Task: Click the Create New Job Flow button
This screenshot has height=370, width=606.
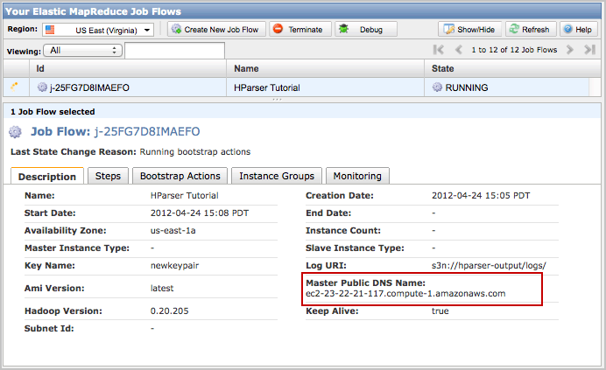Action: [216, 30]
